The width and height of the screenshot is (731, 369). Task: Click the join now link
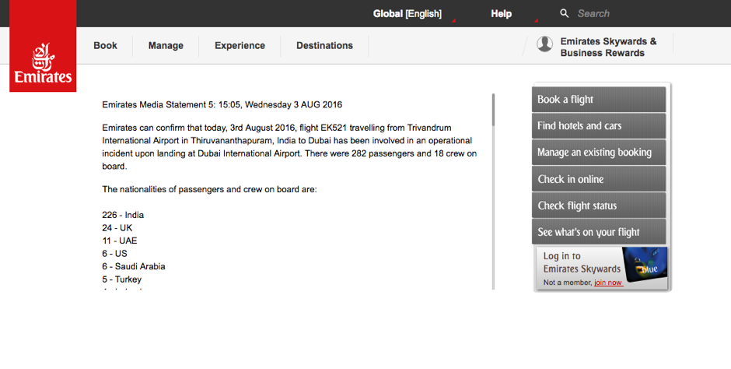tap(608, 283)
